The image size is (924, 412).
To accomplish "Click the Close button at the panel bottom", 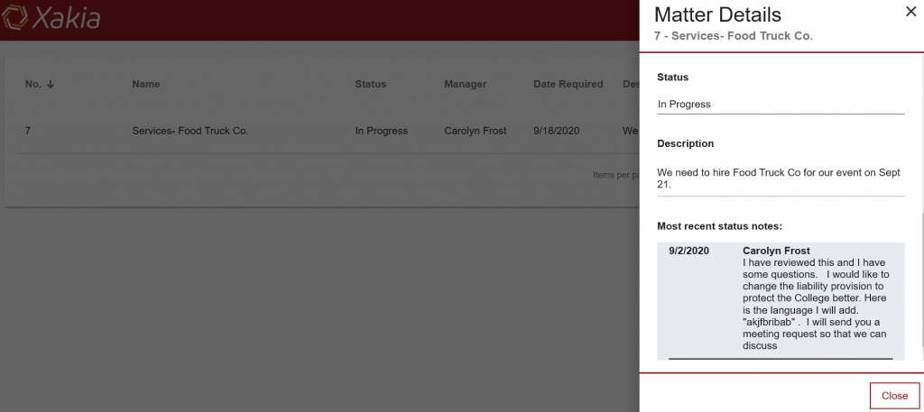I will click(x=894, y=396).
